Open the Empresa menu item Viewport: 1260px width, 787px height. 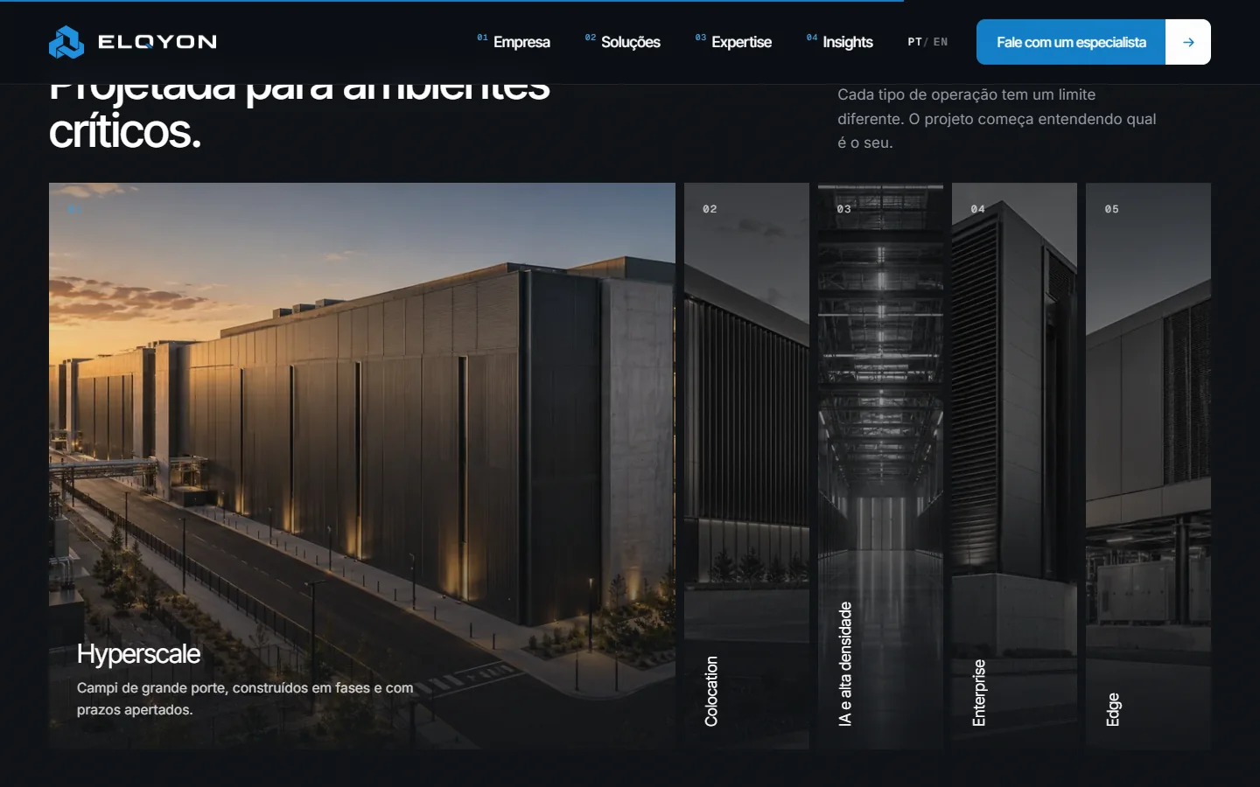pos(514,42)
